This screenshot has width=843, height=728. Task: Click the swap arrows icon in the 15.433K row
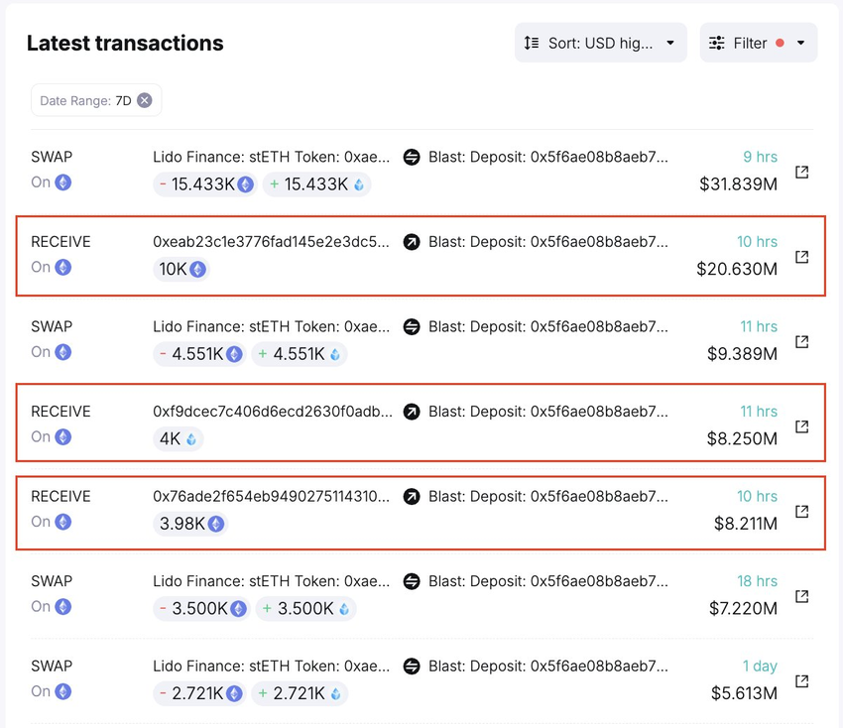click(x=412, y=157)
